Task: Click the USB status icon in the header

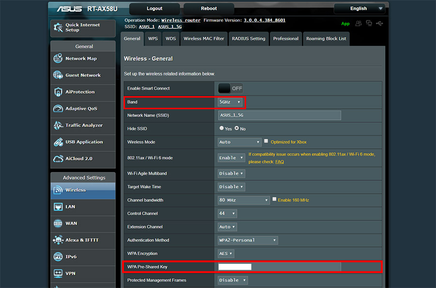Action: point(379,24)
